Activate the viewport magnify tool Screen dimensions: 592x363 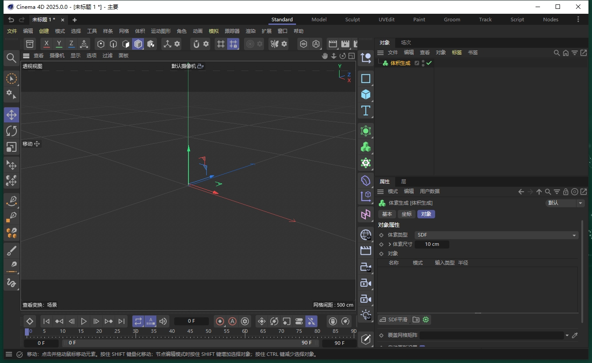tap(12, 58)
